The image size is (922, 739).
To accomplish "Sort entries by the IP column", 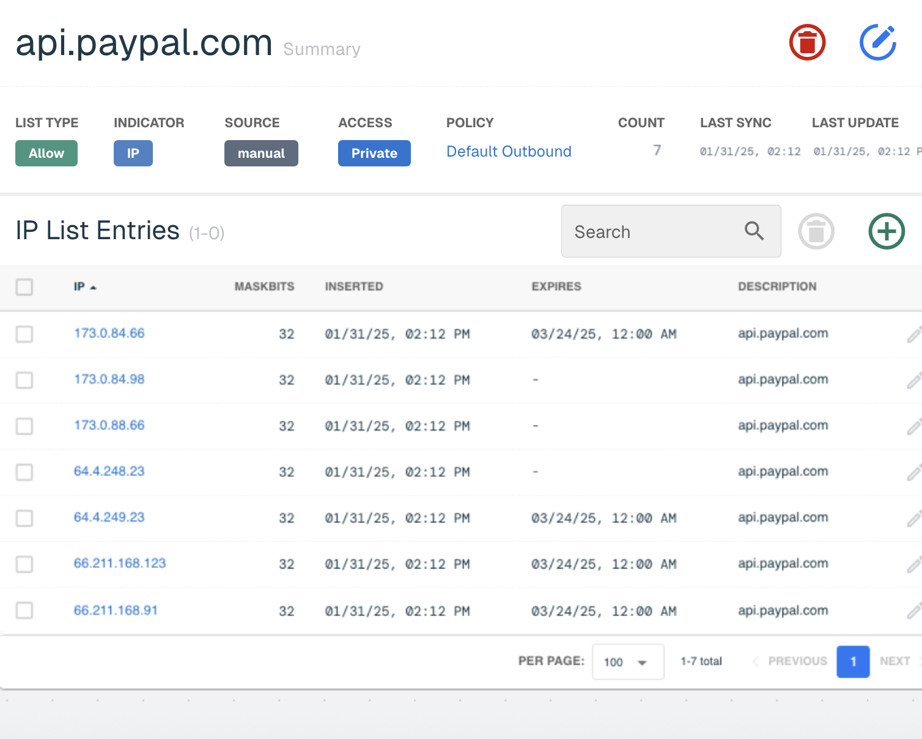I will (x=85, y=286).
